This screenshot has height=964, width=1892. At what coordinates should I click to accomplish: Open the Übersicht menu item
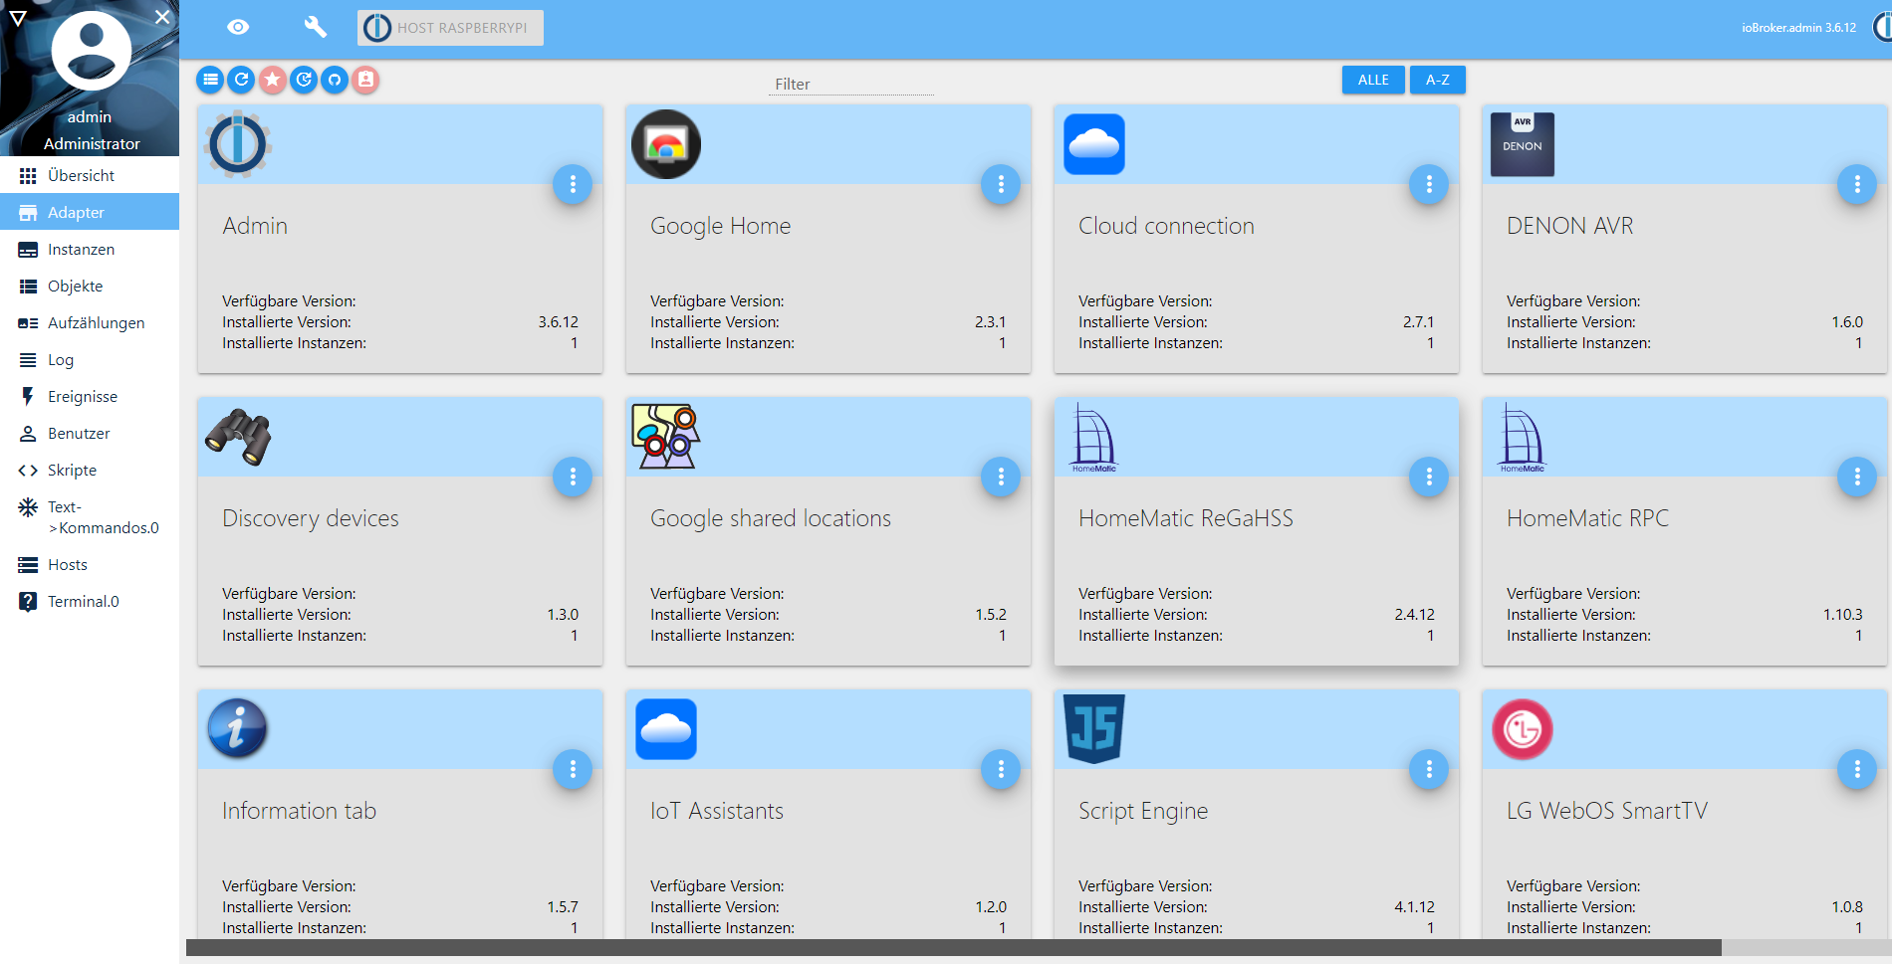pyautogui.click(x=90, y=175)
